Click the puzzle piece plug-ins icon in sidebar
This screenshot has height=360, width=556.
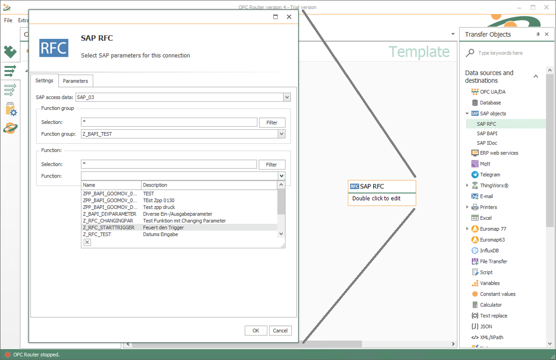10,52
